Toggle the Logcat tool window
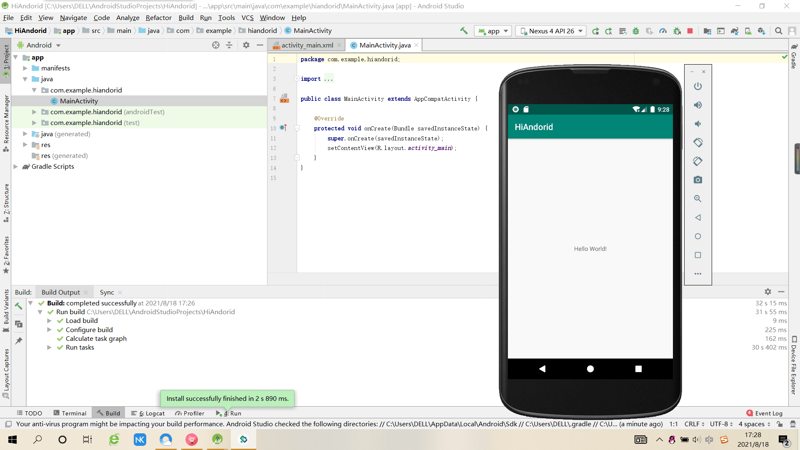The image size is (800, 450). point(148,413)
